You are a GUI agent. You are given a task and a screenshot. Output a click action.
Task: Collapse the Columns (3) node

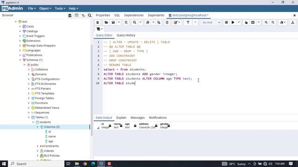click(x=38, y=127)
